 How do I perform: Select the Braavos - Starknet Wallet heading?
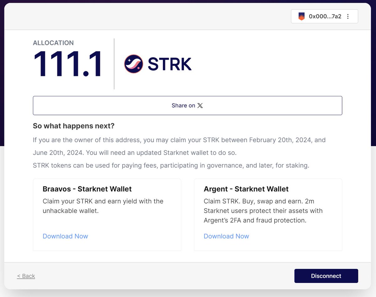click(87, 189)
